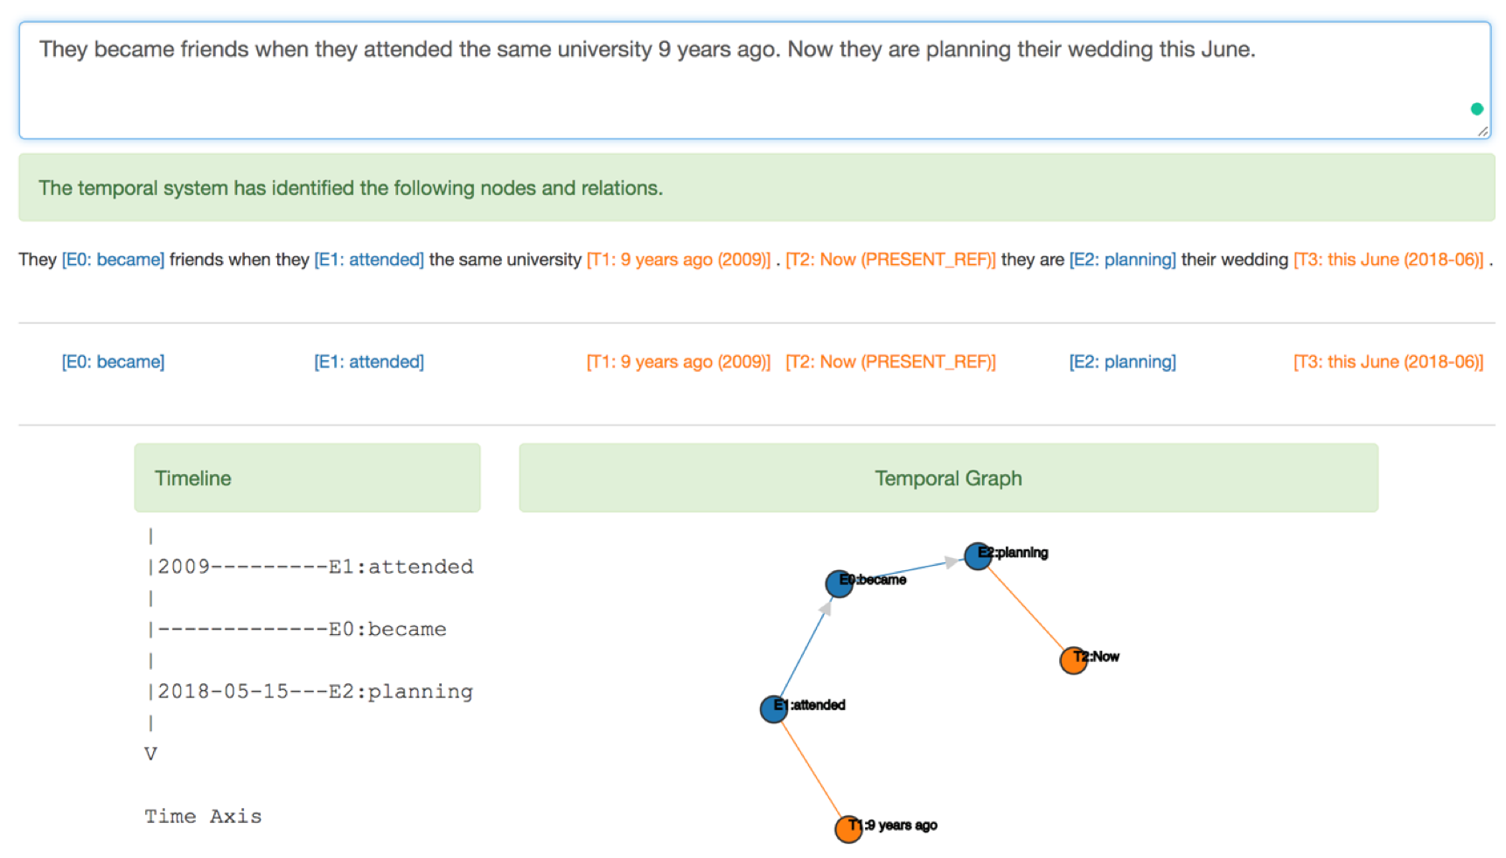The height and width of the screenshot is (858, 1506).
Task: Click the E0:became graph node
Action: (839, 583)
